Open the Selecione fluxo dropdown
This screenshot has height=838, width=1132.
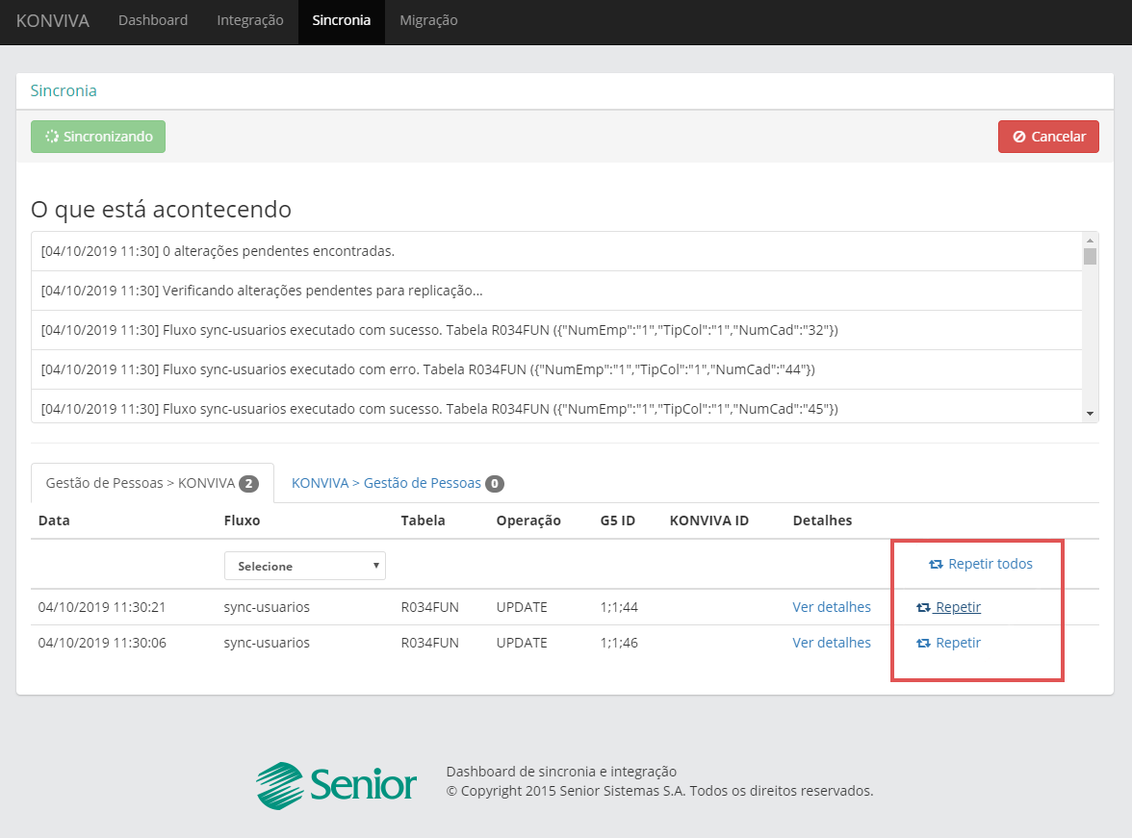tap(304, 566)
